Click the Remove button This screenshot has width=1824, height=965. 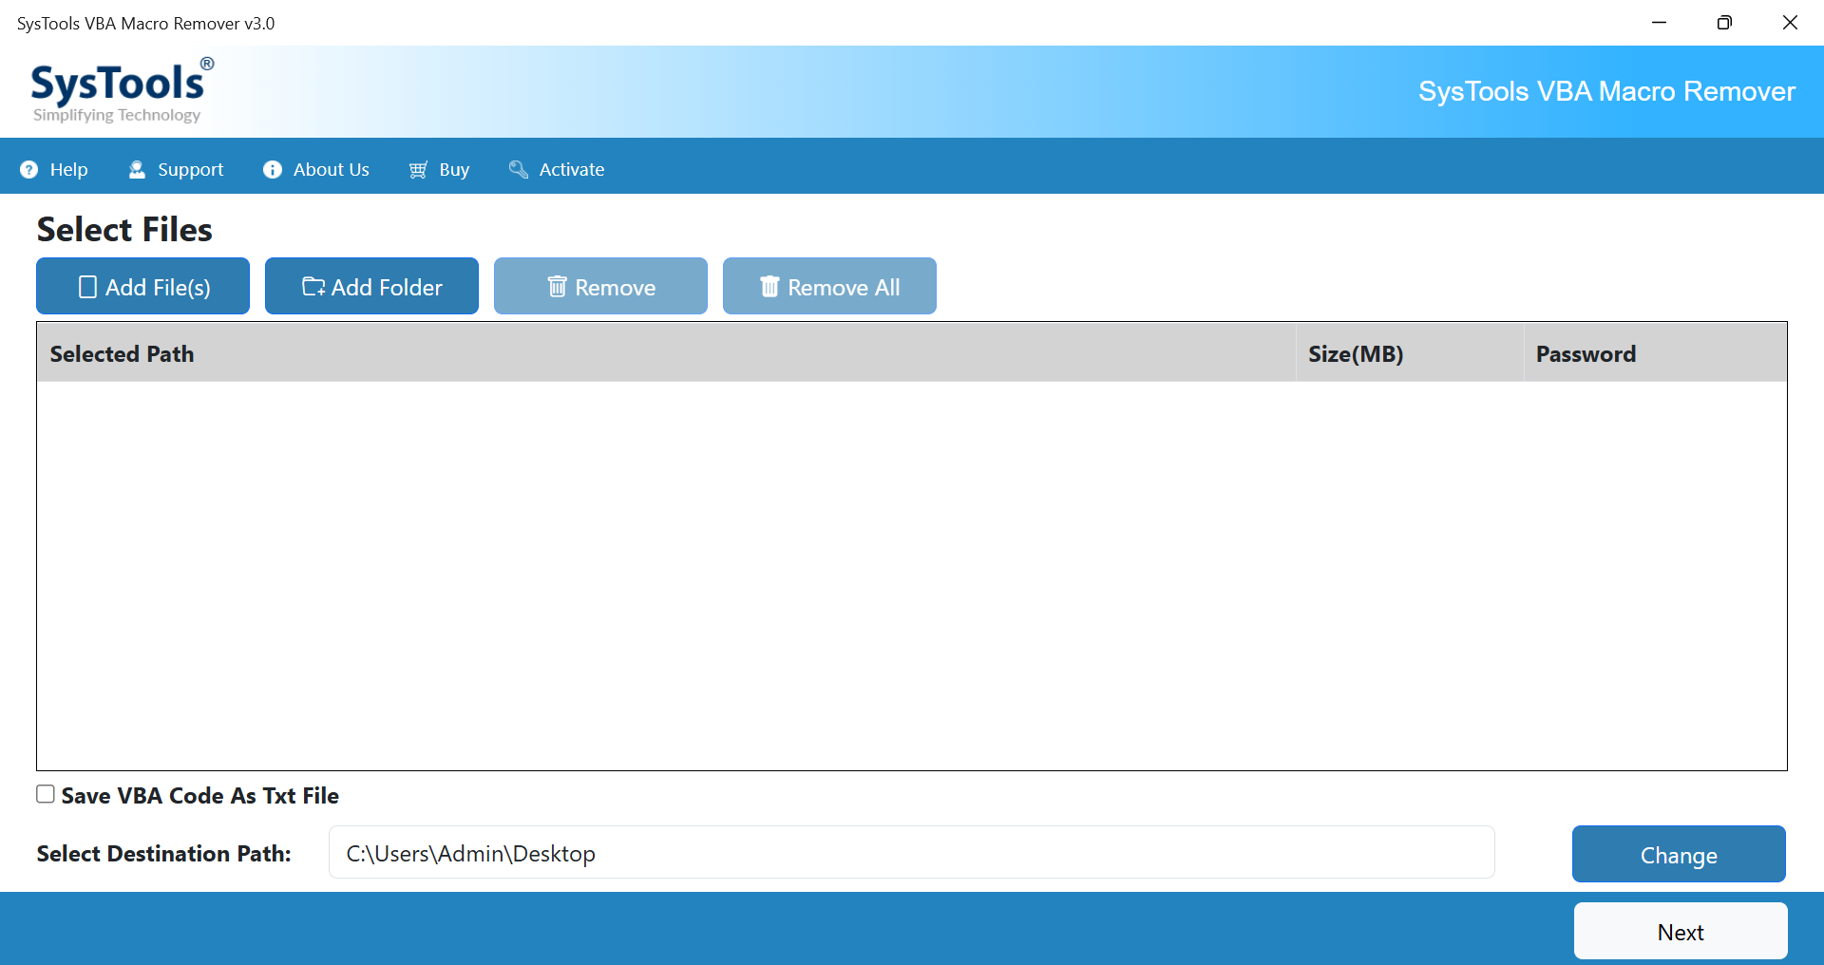coord(601,286)
